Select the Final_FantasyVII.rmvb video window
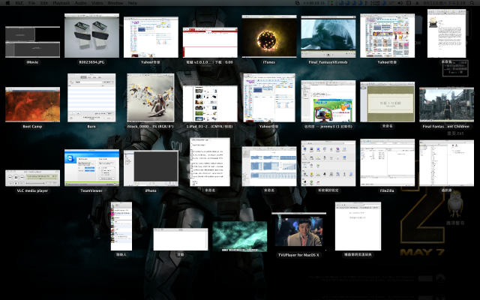 point(328,37)
